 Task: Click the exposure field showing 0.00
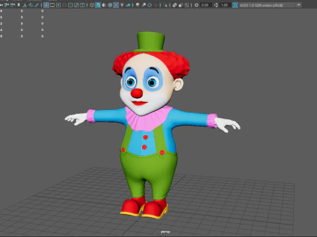[206, 5]
